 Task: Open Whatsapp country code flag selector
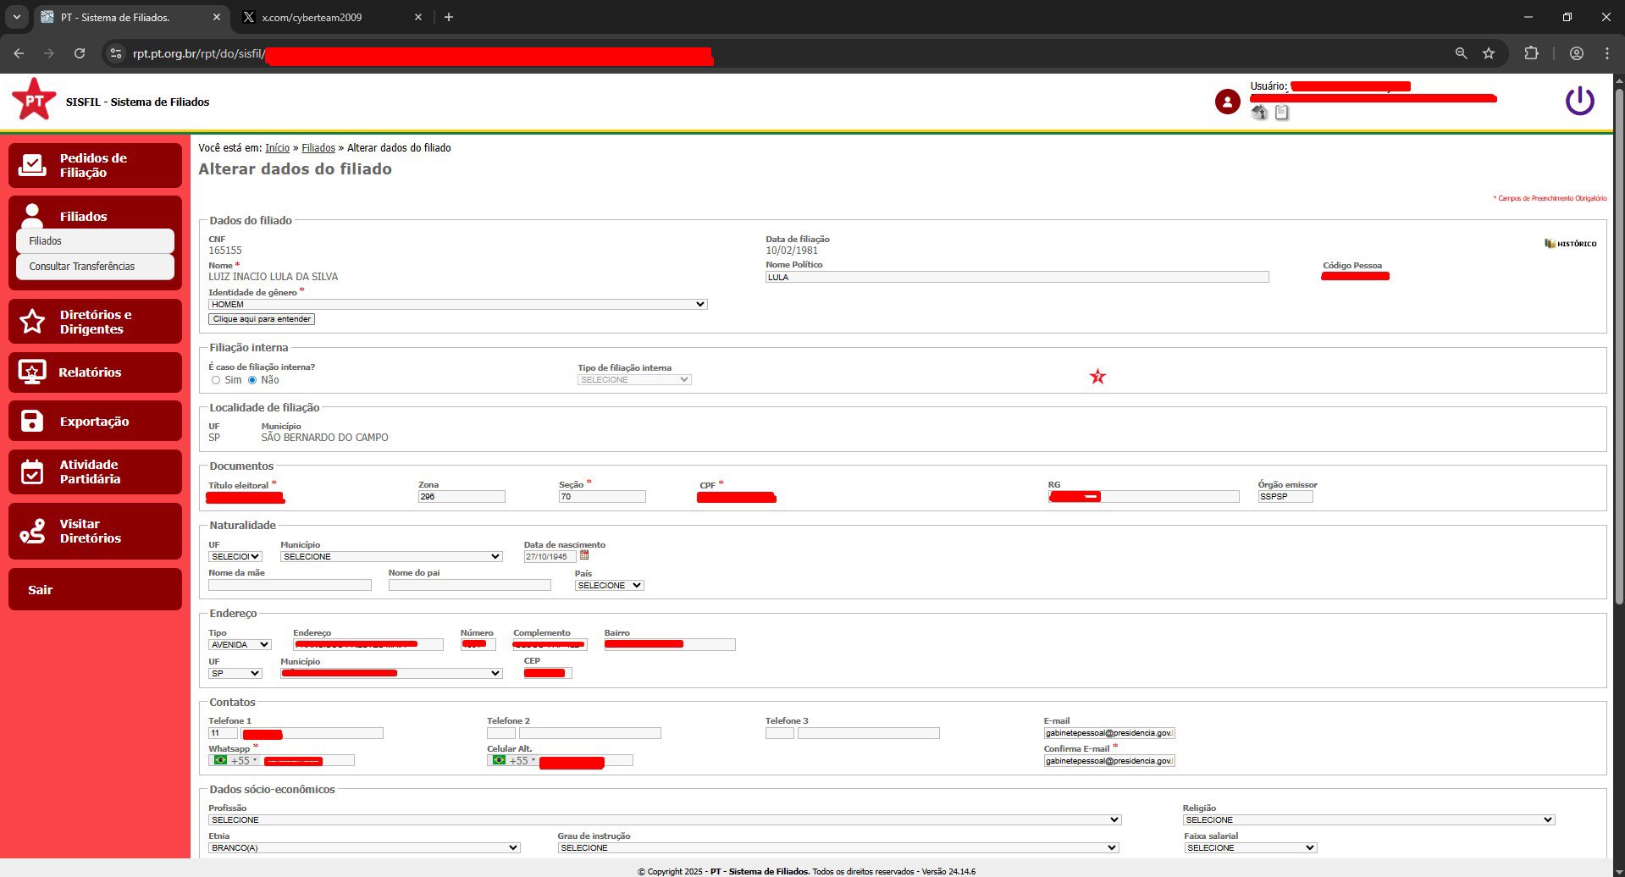click(235, 760)
